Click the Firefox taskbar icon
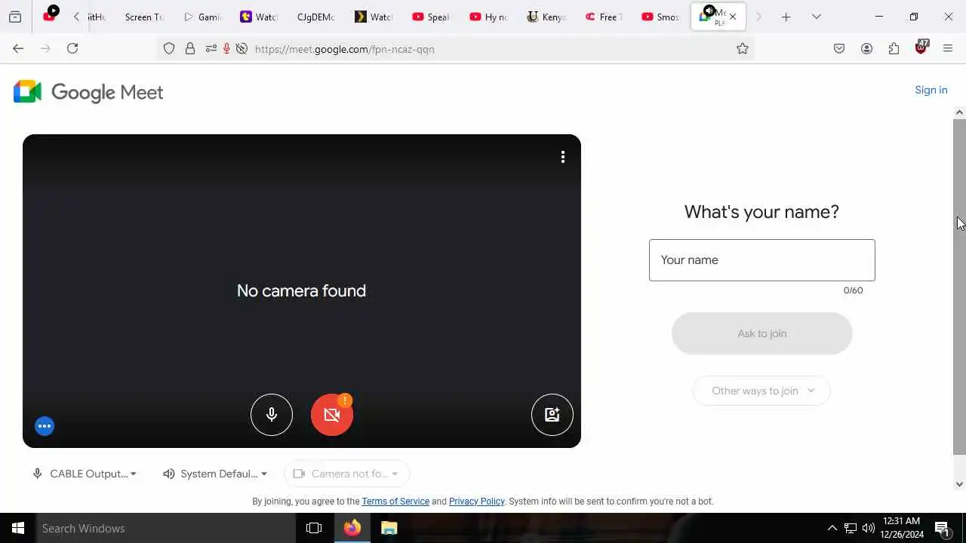 352,528
